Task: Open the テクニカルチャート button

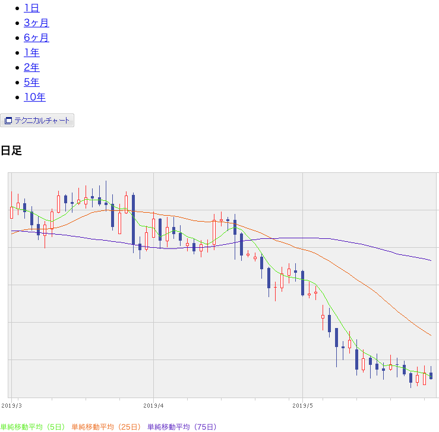Action: coord(37,121)
